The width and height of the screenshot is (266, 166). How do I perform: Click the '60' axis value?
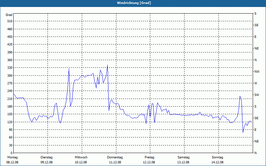11,137
